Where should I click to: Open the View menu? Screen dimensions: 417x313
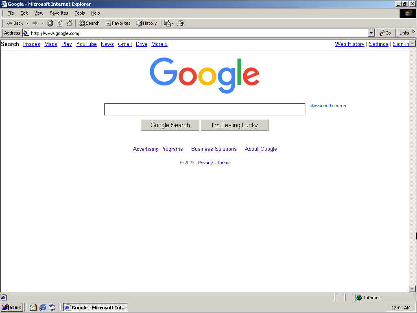coord(39,13)
